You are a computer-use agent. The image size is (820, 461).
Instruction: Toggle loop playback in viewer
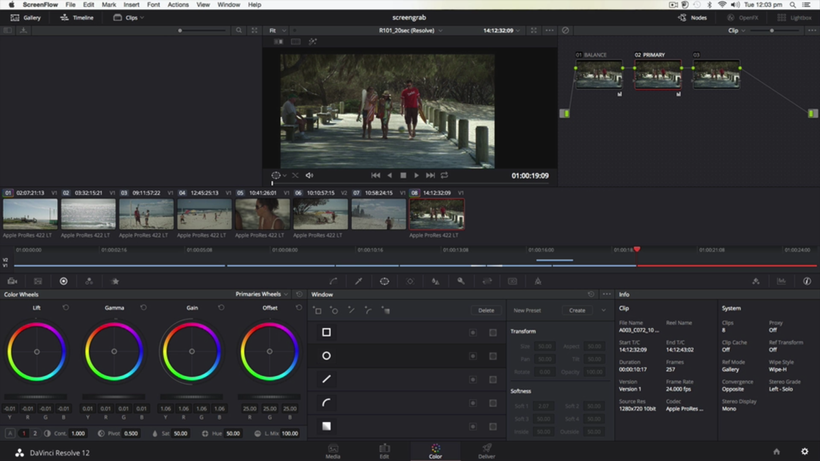(x=444, y=176)
